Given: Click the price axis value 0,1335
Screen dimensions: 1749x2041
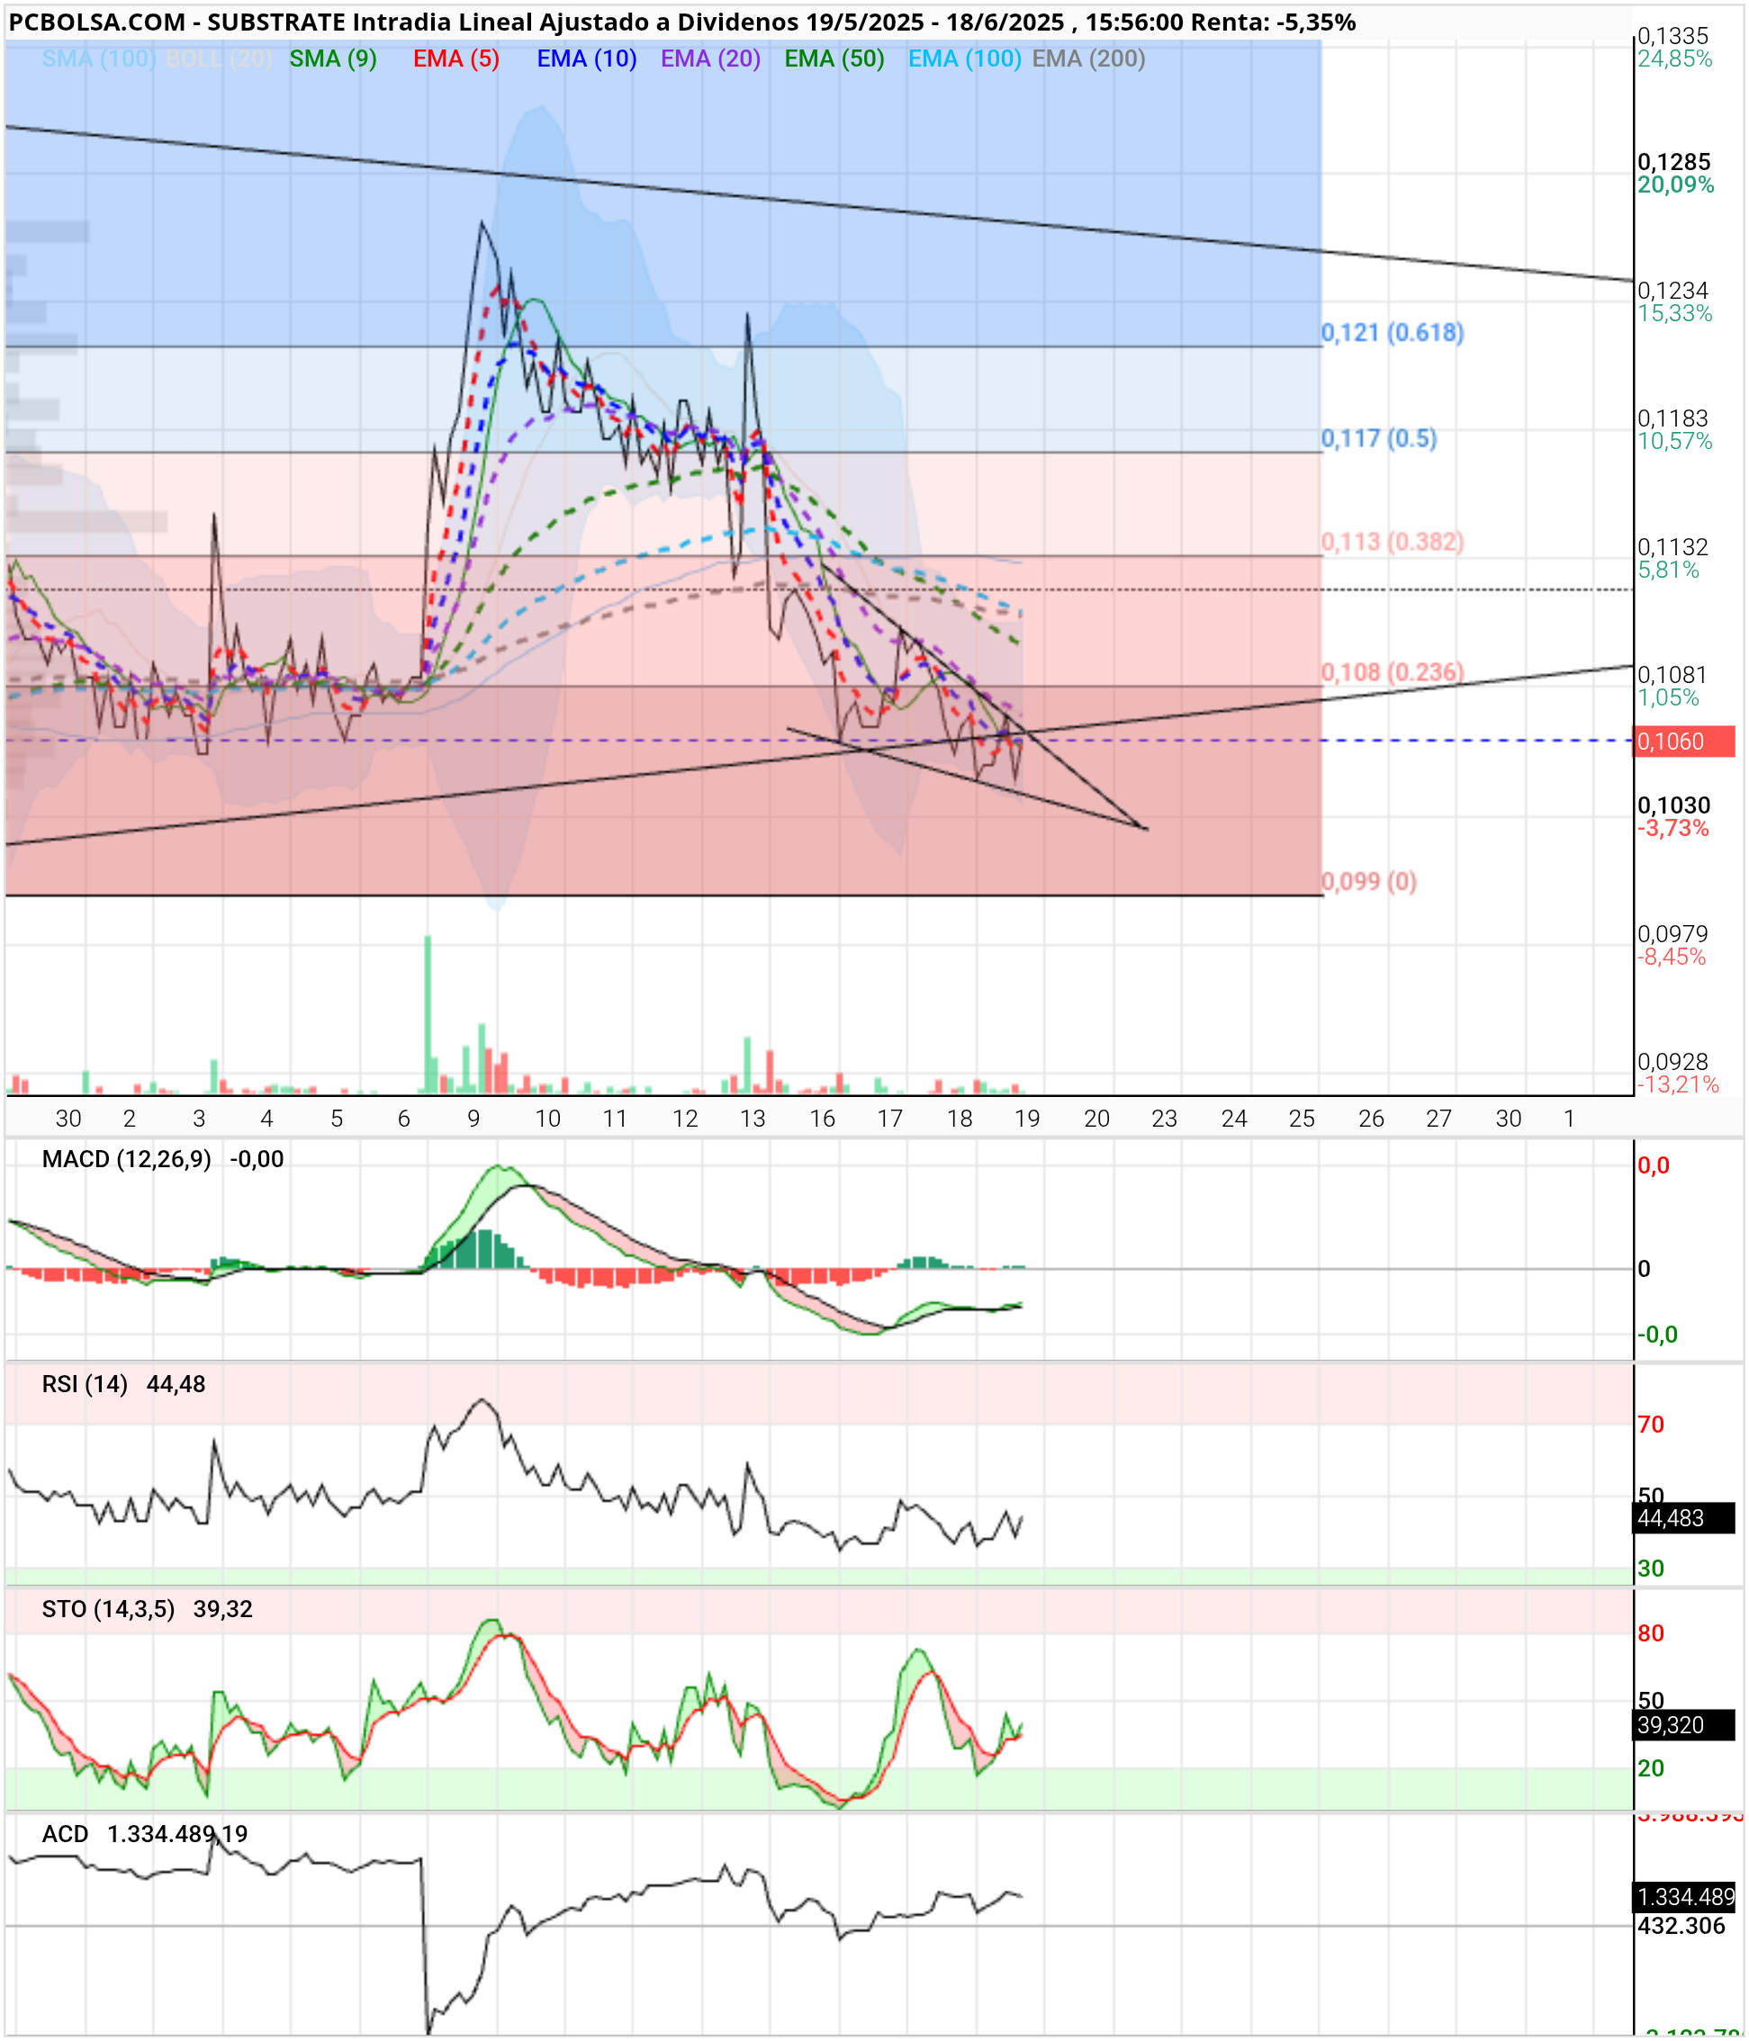Looking at the screenshot, I should click(x=1673, y=36).
